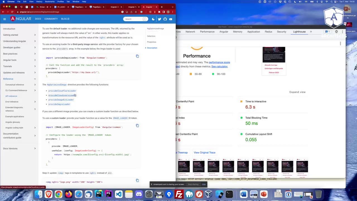Launch Firefox from the Dock
This screenshot has height=201, width=357.
(68, 194)
